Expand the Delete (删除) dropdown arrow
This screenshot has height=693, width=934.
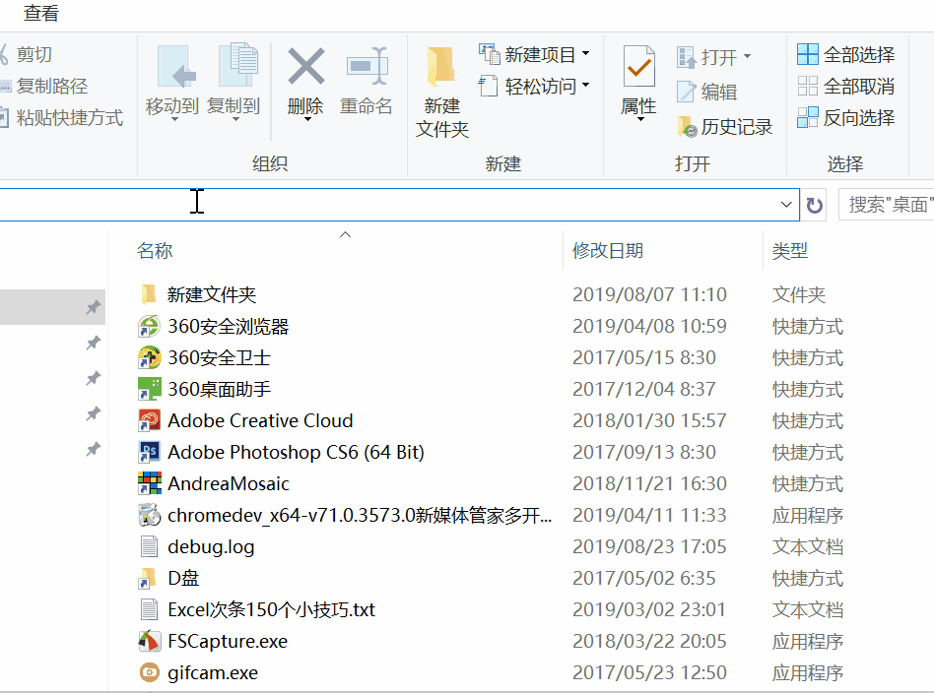(x=307, y=120)
